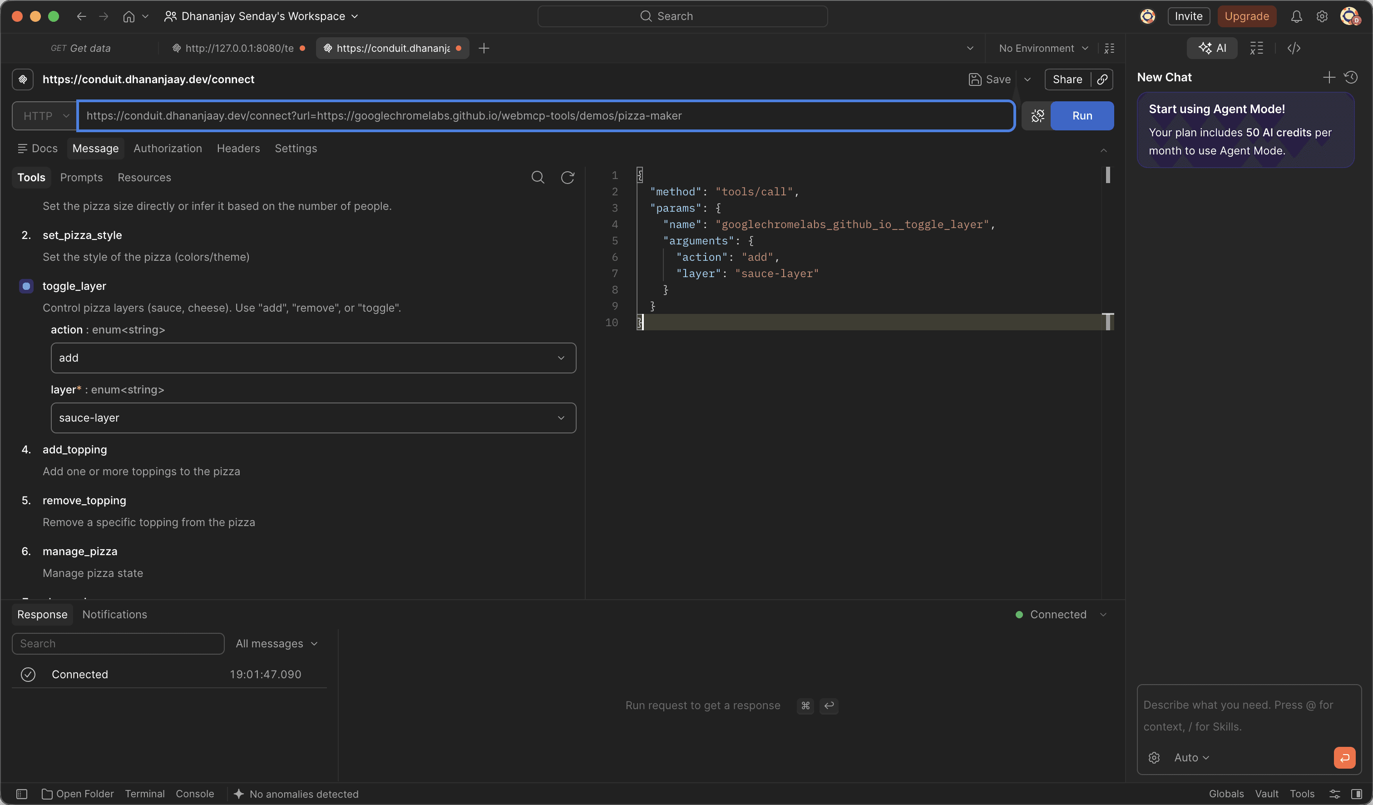The image size is (1373, 805).
Task: Open the code snippet icon
Action: click(1294, 48)
